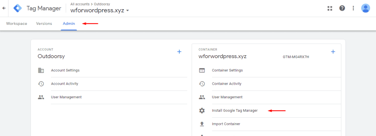This screenshot has height=136, width=376.
Task: Click the Install Google Tag Manager gear icon
Action: point(202,111)
